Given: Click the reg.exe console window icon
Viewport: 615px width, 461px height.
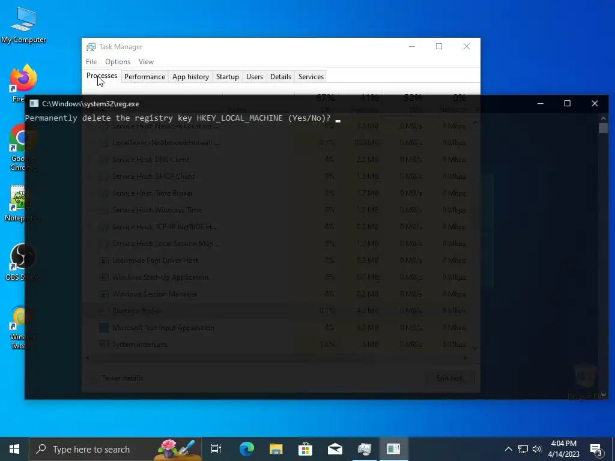Looking at the screenshot, I should (x=34, y=103).
